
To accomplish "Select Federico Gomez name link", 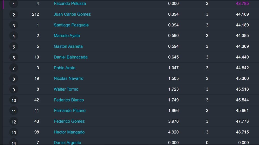I will pos(69,121).
